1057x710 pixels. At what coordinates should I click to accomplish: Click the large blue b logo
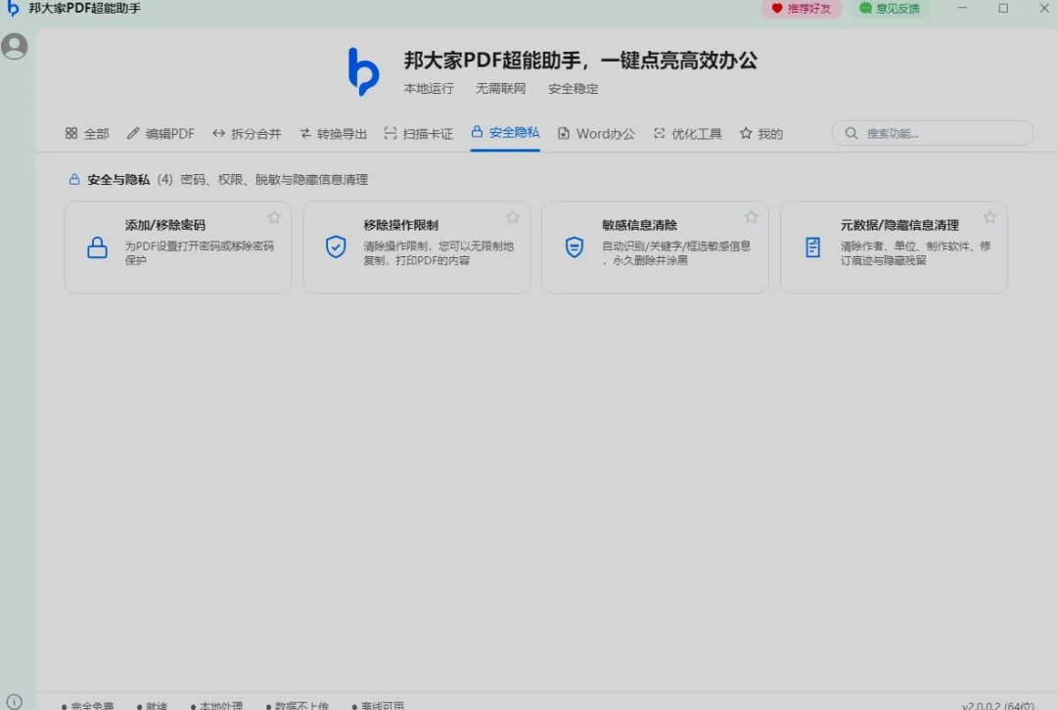(363, 71)
